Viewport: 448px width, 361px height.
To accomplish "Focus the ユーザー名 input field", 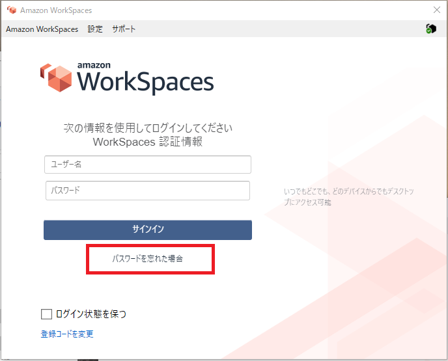I will pyautogui.click(x=148, y=165).
